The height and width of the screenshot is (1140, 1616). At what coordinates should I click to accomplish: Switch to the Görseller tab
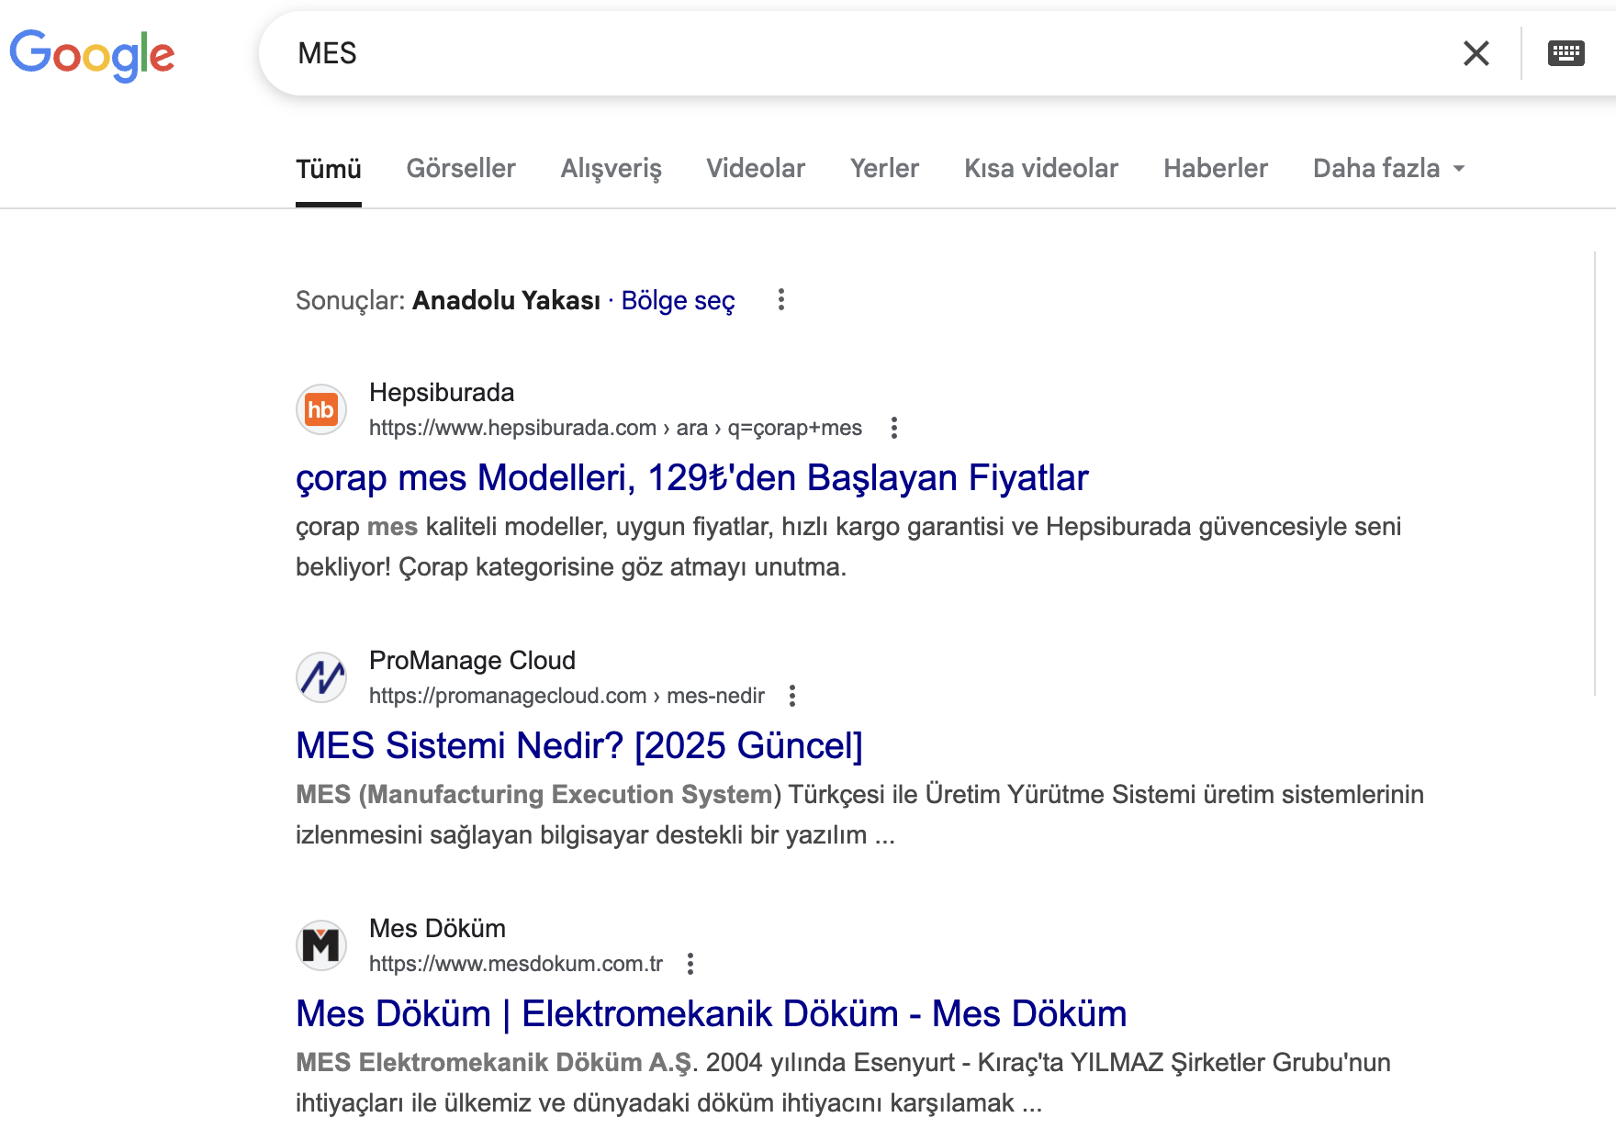[x=461, y=169]
